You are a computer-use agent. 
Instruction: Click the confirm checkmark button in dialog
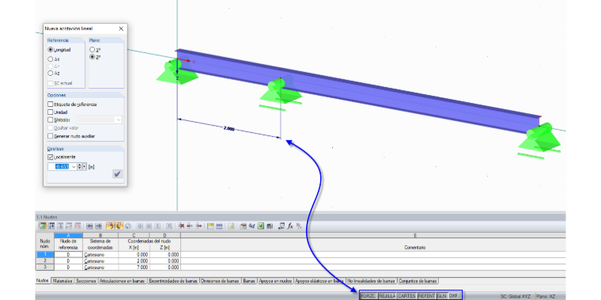point(118,174)
